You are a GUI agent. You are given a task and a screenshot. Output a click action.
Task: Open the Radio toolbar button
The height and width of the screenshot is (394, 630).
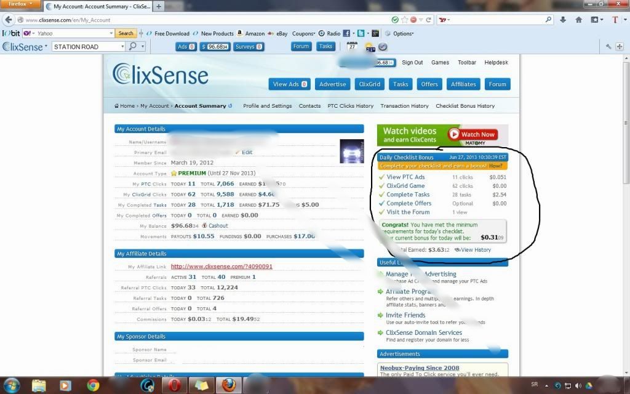point(330,33)
